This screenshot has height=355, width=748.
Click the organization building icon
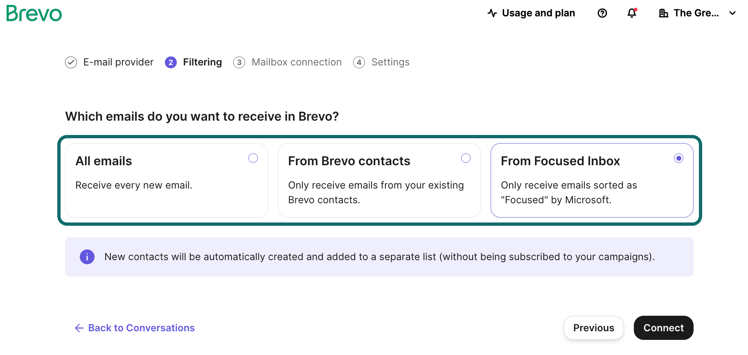(x=663, y=13)
